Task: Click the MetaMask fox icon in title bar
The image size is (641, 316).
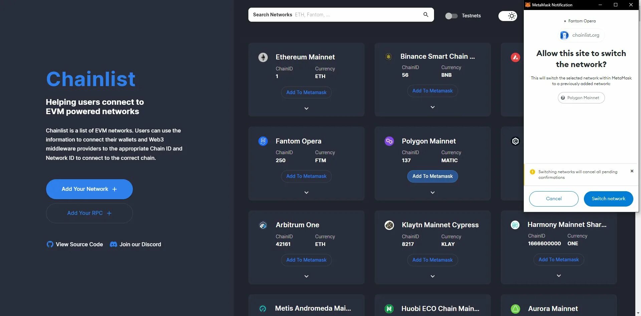Action: point(528,5)
